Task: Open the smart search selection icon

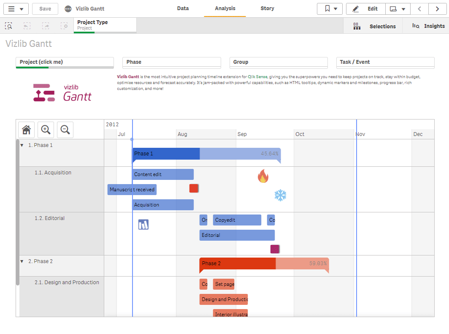Action: click(8, 26)
